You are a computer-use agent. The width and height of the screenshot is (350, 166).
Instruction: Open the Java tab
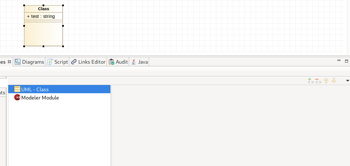pos(139,62)
